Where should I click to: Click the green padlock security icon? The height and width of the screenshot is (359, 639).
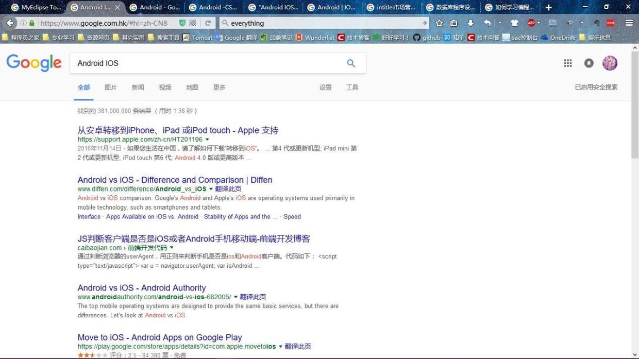pos(32,23)
